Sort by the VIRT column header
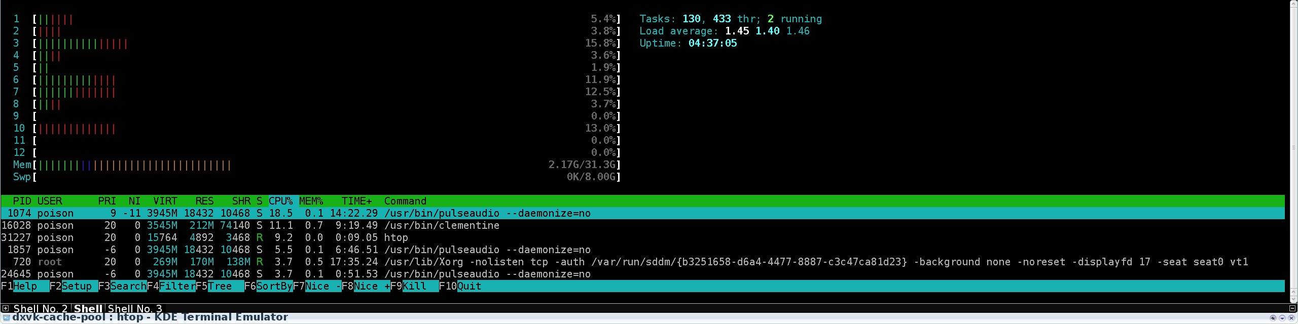The image size is (1298, 324). tap(165, 201)
